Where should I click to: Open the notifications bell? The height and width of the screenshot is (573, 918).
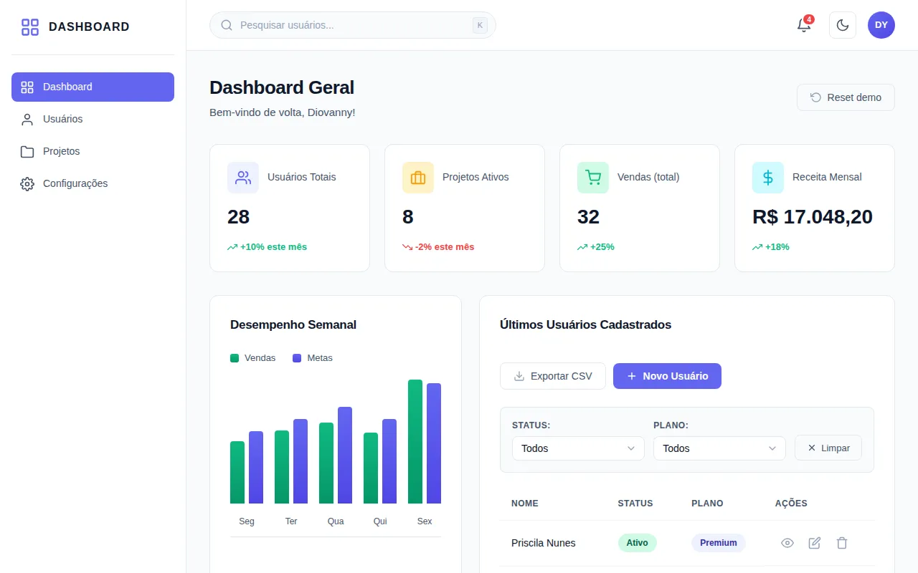(x=804, y=25)
